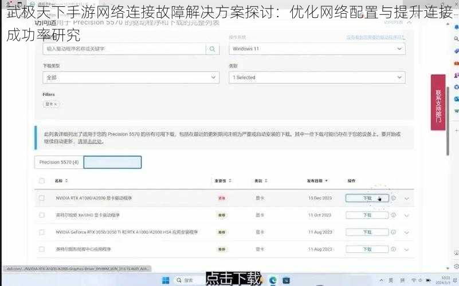The image size is (459, 286).
Task: Click the Wi-Fi network tray icon
Action: coord(414,280)
